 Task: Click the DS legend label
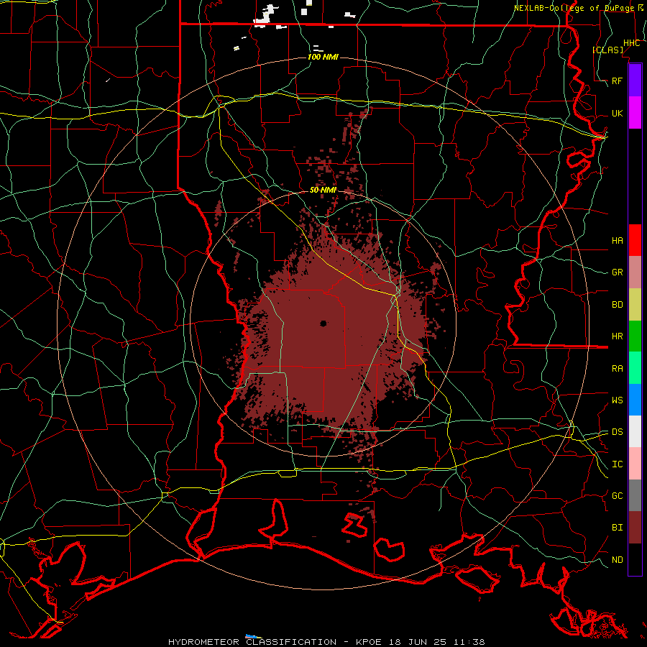click(618, 432)
